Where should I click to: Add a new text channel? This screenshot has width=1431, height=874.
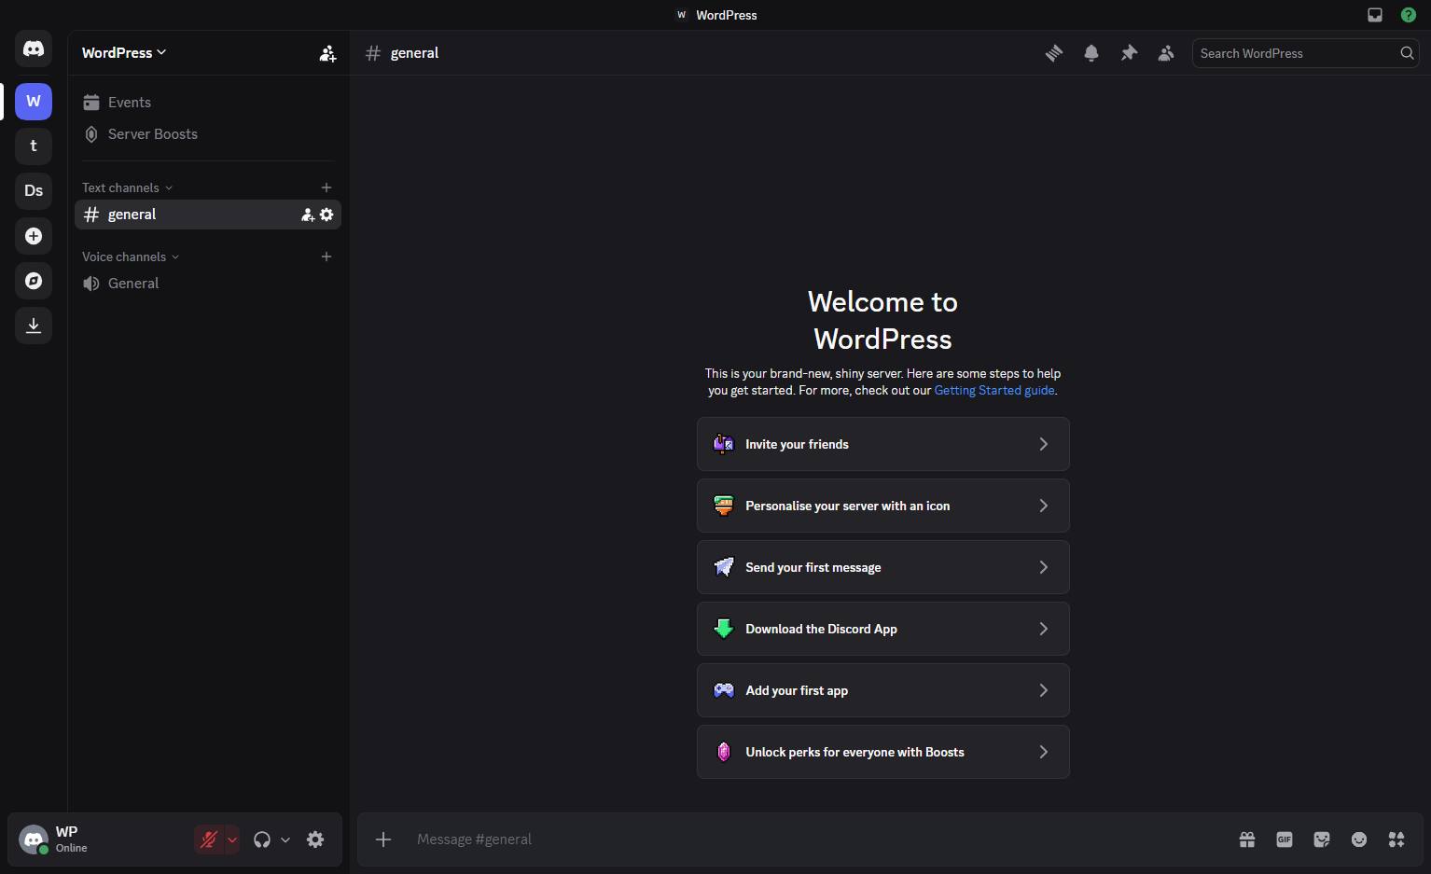point(326,187)
